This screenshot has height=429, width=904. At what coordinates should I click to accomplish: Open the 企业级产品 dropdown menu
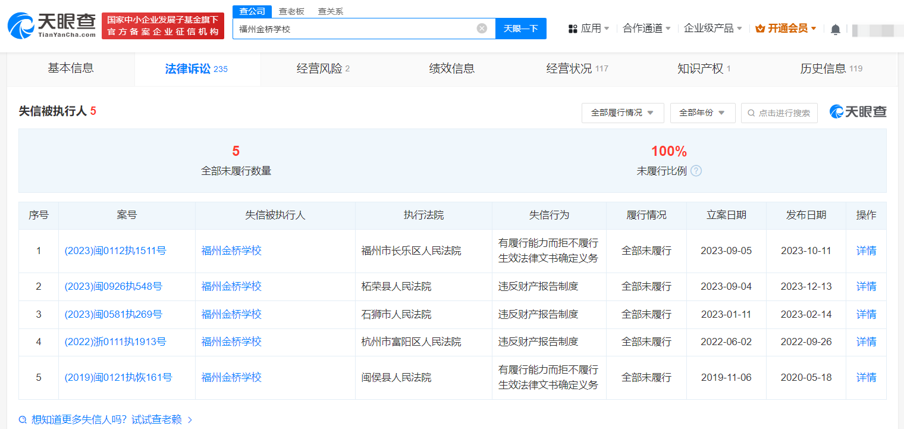[712, 29]
